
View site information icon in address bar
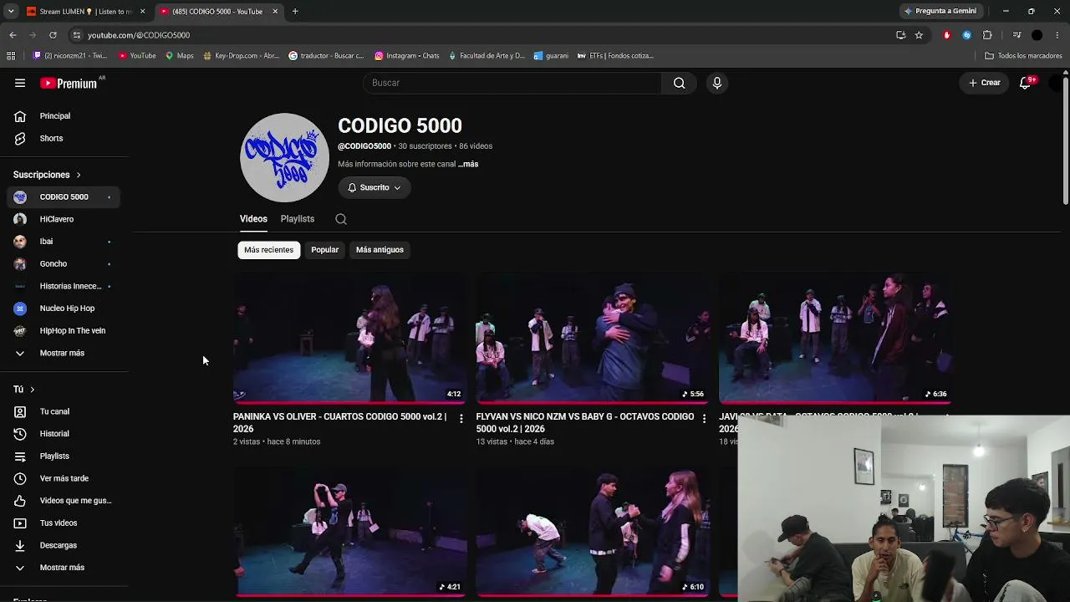tap(76, 35)
